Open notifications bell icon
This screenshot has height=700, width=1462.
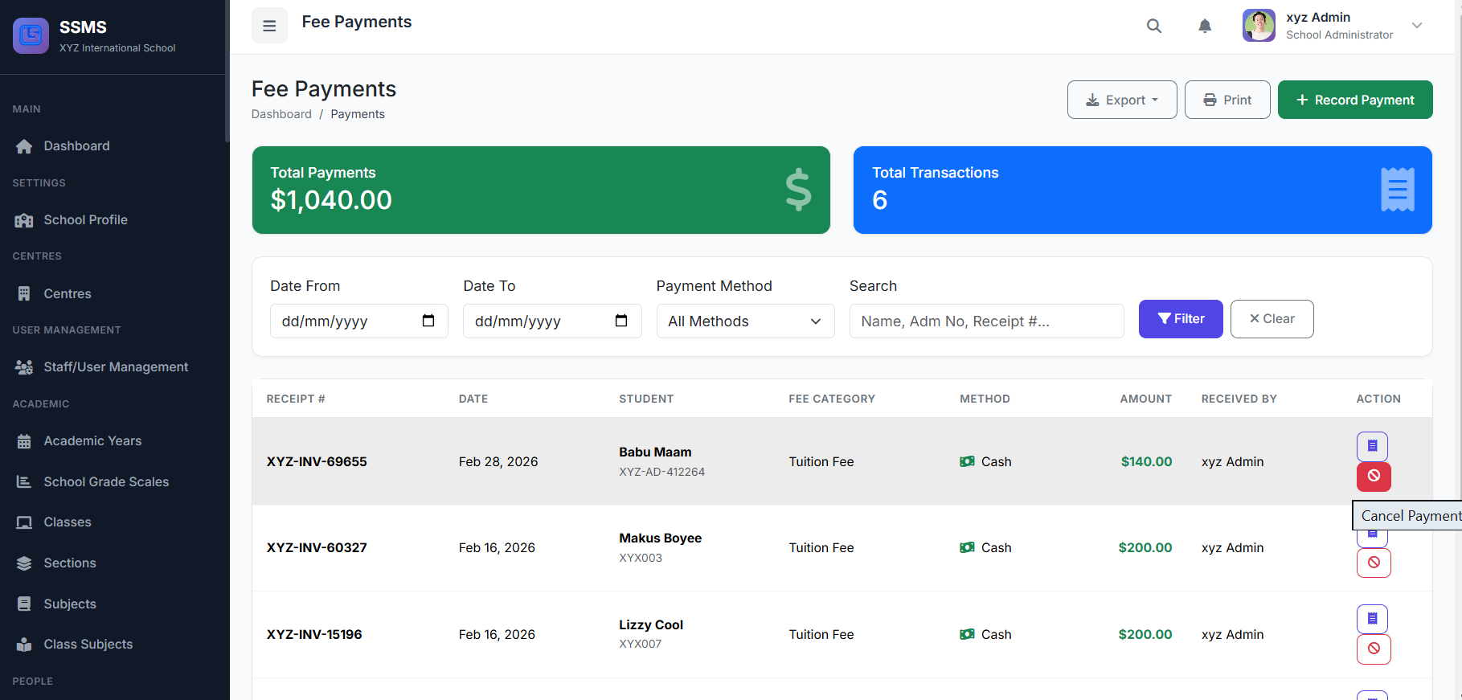click(1204, 26)
